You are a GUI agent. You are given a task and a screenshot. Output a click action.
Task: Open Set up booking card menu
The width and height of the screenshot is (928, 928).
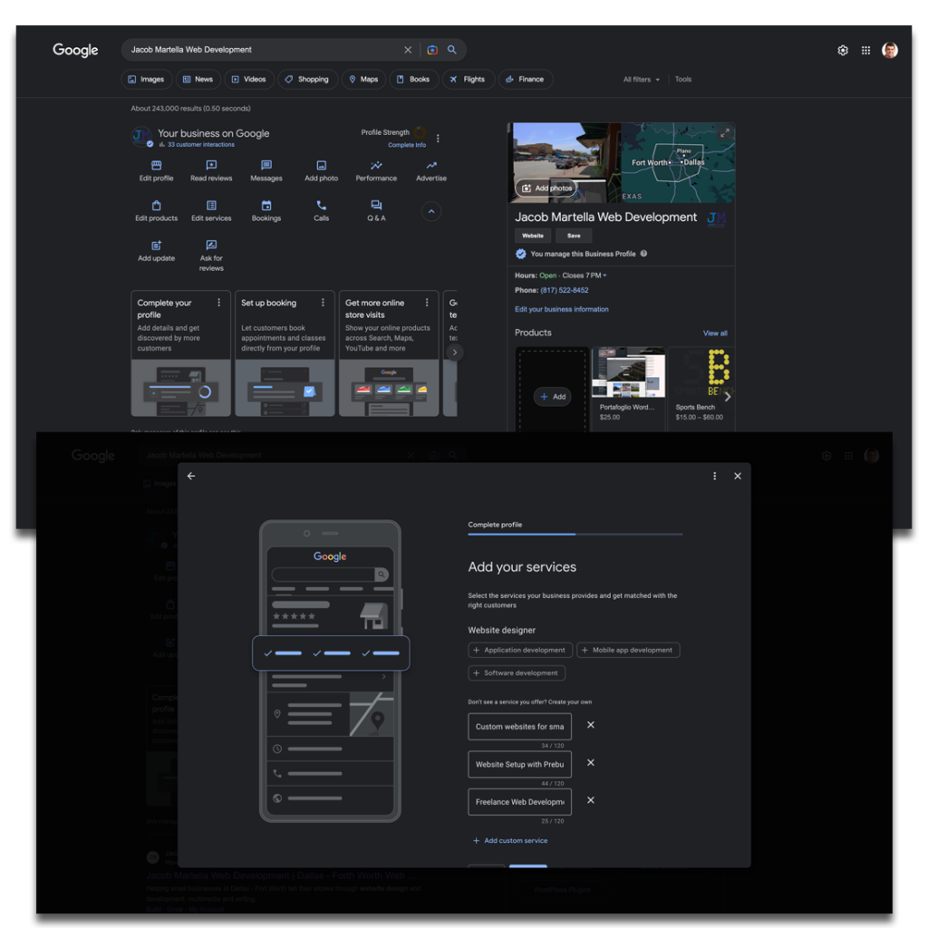tap(323, 303)
